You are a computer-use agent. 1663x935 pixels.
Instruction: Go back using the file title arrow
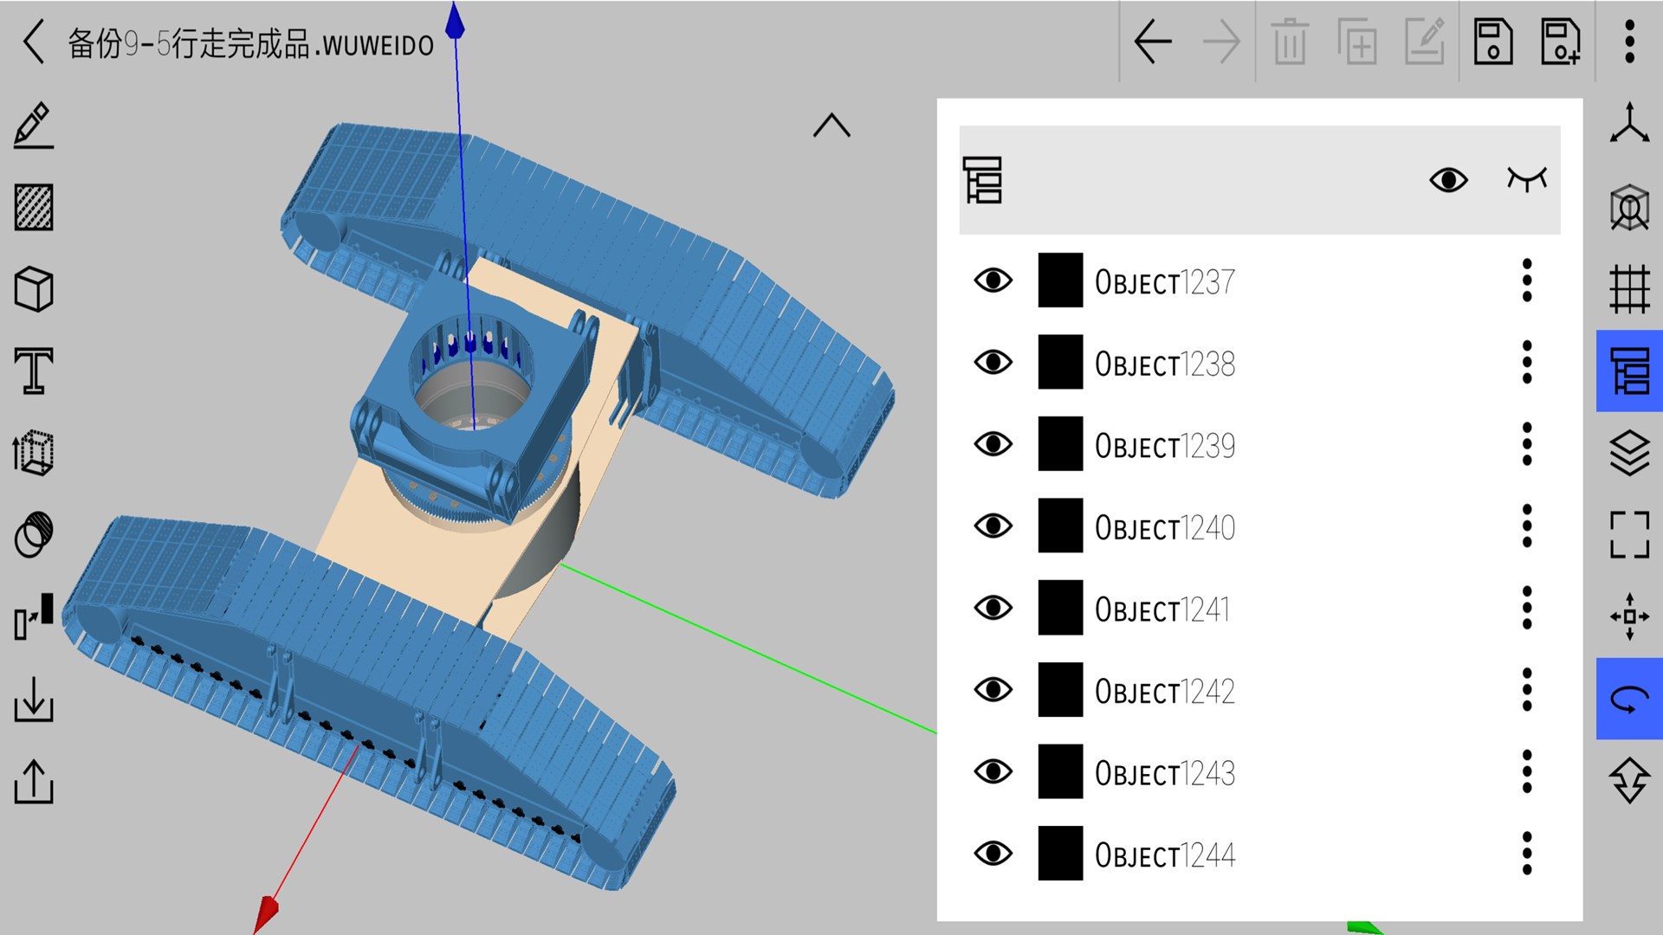click(34, 42)
